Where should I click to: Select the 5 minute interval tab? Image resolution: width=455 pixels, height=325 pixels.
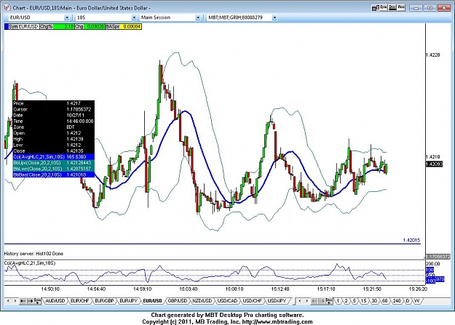pyautogui.click(x=355, y=301)
